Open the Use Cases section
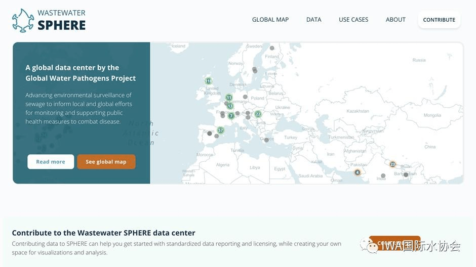 (x=353, y=20)
